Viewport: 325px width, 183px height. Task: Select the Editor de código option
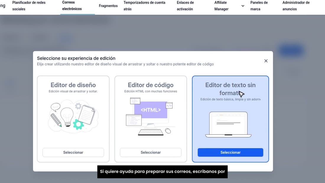[x=151, y=152]
